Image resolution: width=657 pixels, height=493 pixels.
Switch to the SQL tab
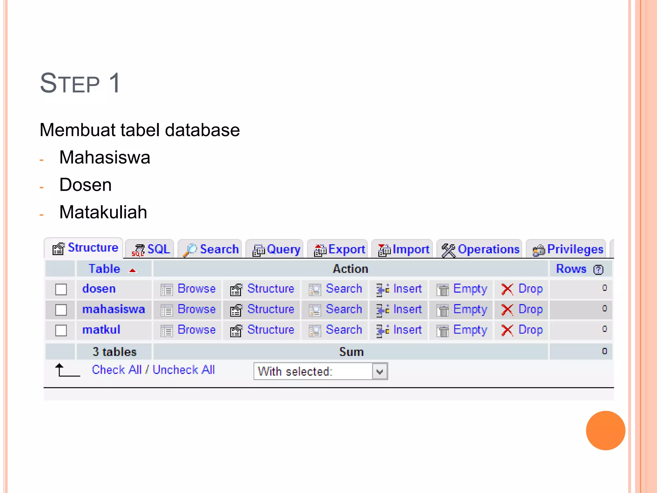tap(150, 249)
